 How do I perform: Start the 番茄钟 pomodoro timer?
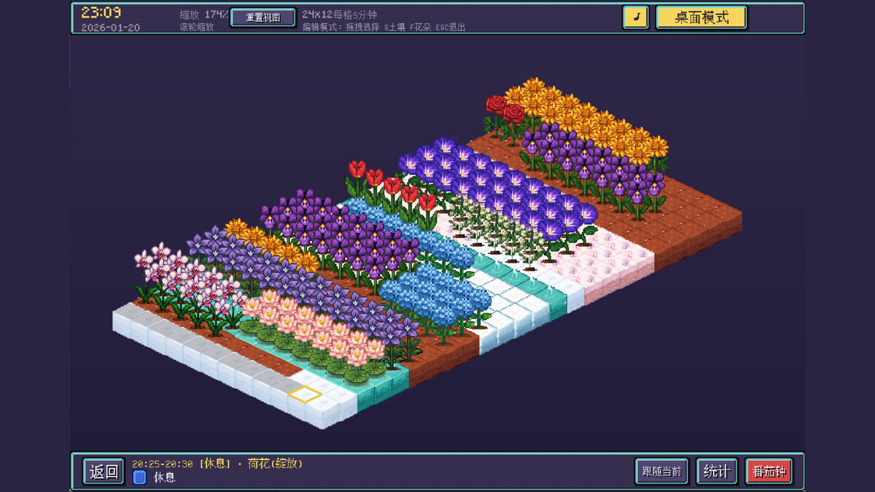(x=768, y=472)
